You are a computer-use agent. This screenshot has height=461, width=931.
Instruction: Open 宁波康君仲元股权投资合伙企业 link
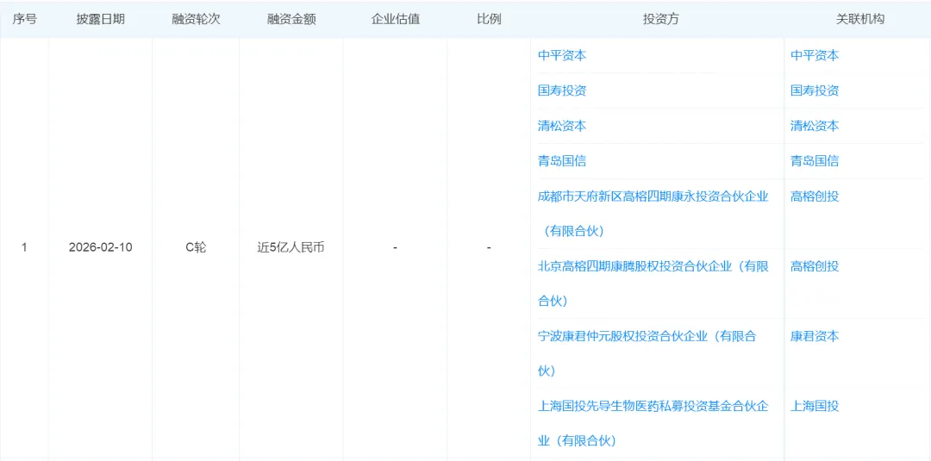(x=647, y=353)
